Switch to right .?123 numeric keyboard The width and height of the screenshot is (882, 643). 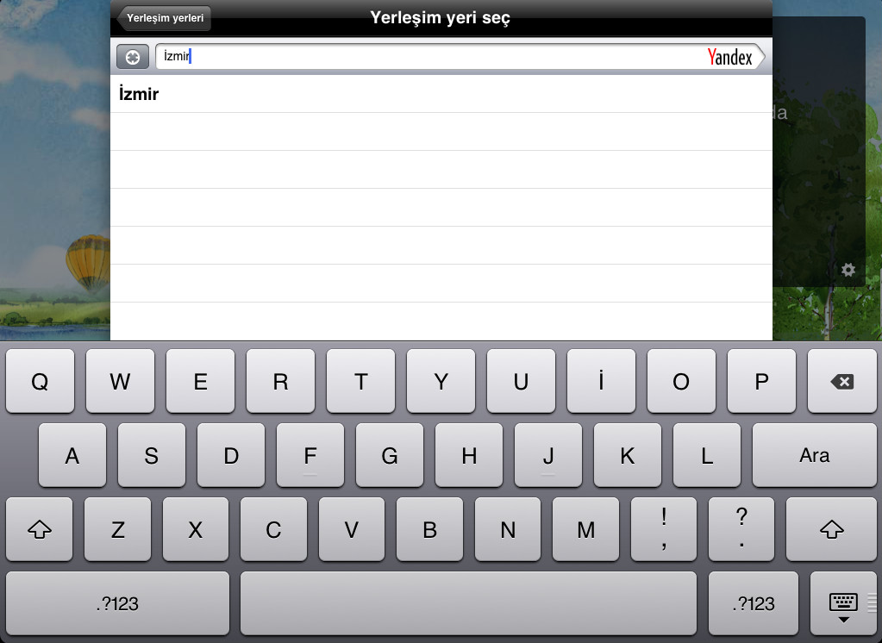click(754, 603)
